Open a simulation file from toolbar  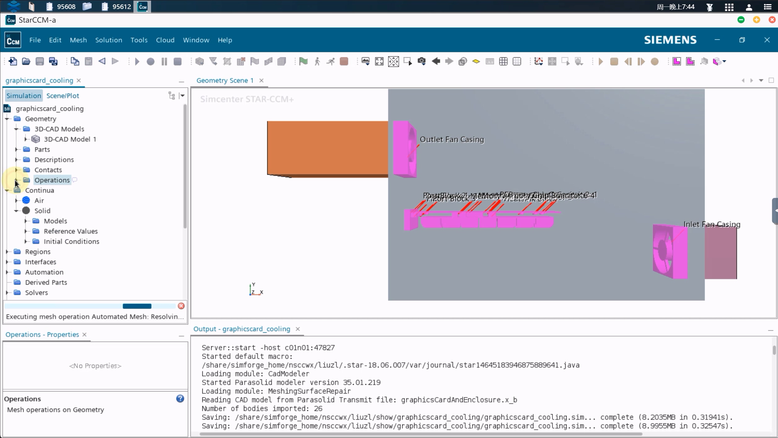coord(26,61)
